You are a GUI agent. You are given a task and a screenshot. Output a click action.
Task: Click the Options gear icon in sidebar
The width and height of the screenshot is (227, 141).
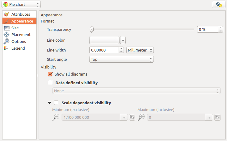click(6, 42)
